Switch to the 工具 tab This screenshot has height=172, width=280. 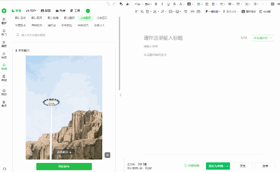pyautogui.click(x=75, y=11)
